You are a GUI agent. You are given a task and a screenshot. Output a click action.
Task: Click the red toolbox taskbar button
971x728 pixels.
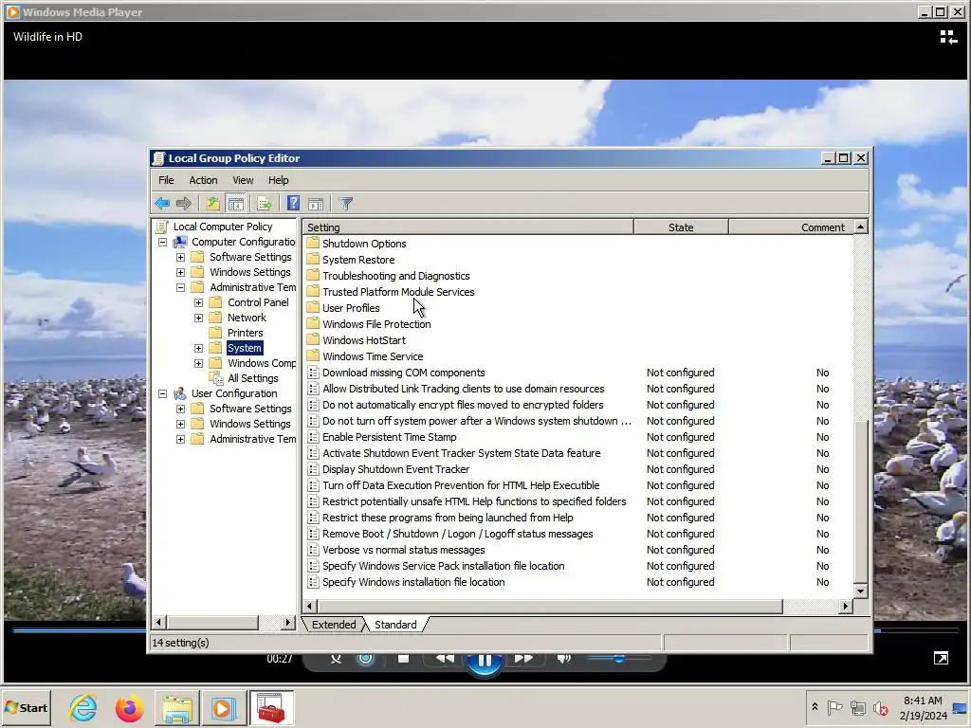[271, 707]
